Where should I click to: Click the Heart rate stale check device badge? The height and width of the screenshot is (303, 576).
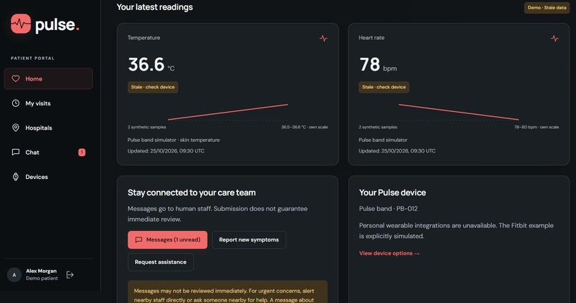[384, 87]
